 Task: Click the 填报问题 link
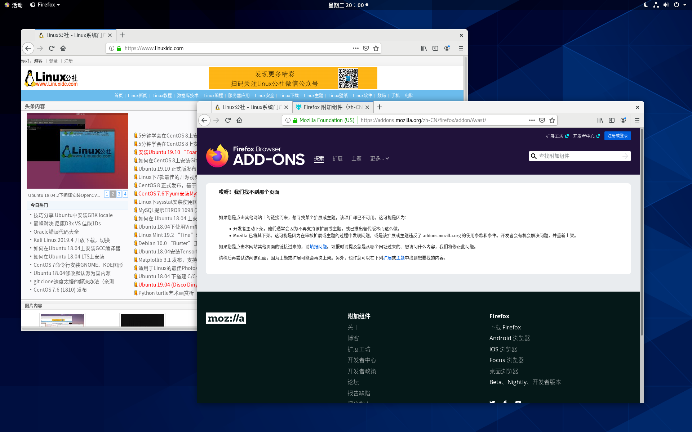(318, 247)
